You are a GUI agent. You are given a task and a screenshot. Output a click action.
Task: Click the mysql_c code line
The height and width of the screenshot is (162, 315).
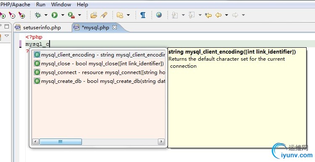click(37, 44)
